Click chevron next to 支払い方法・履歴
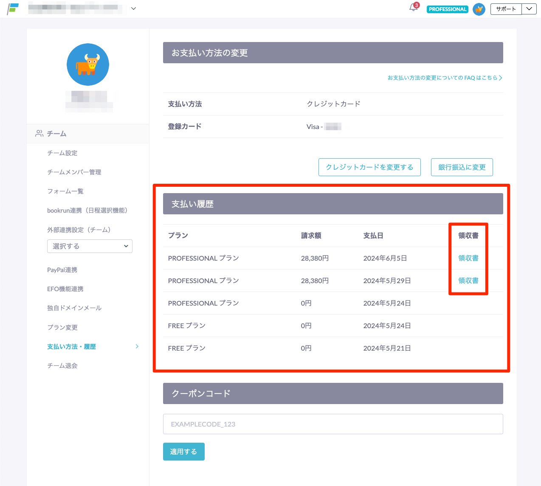This screenshot has width=541, height=486. click(x=137, y=346)
